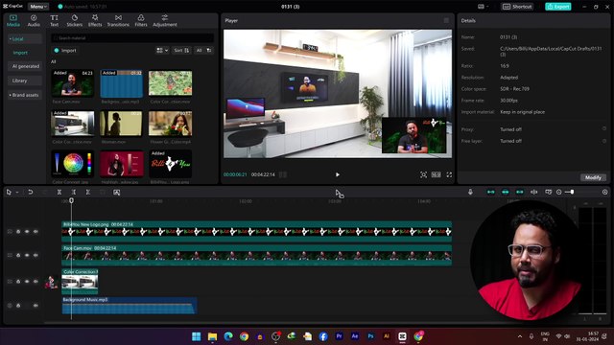The width and height of the screenshot is (614, 345).
Task: Mute the Background Music audio track
Action: click(35, 306)
